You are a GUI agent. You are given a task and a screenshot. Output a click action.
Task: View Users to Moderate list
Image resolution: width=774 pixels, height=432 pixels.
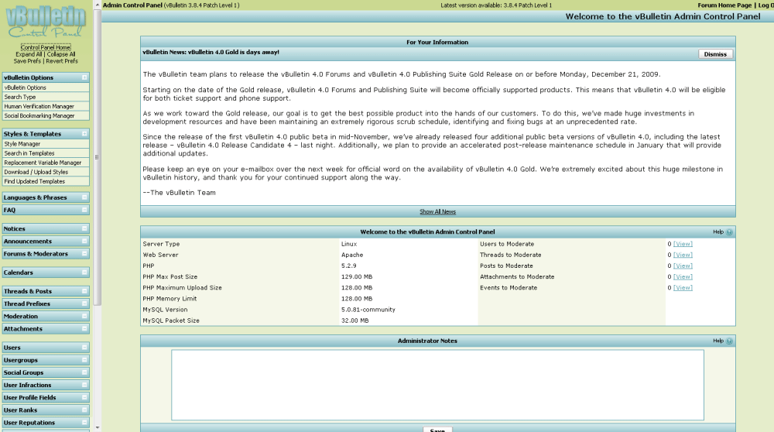coord(683,244)
